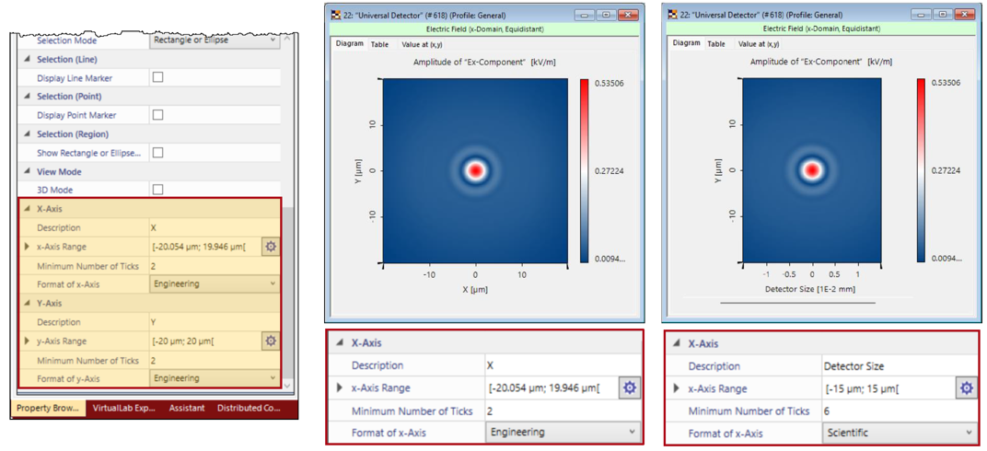Screen dimensions: 987x451
Task: Enable 3D Mode checkbox
Action: pos(158,190)
